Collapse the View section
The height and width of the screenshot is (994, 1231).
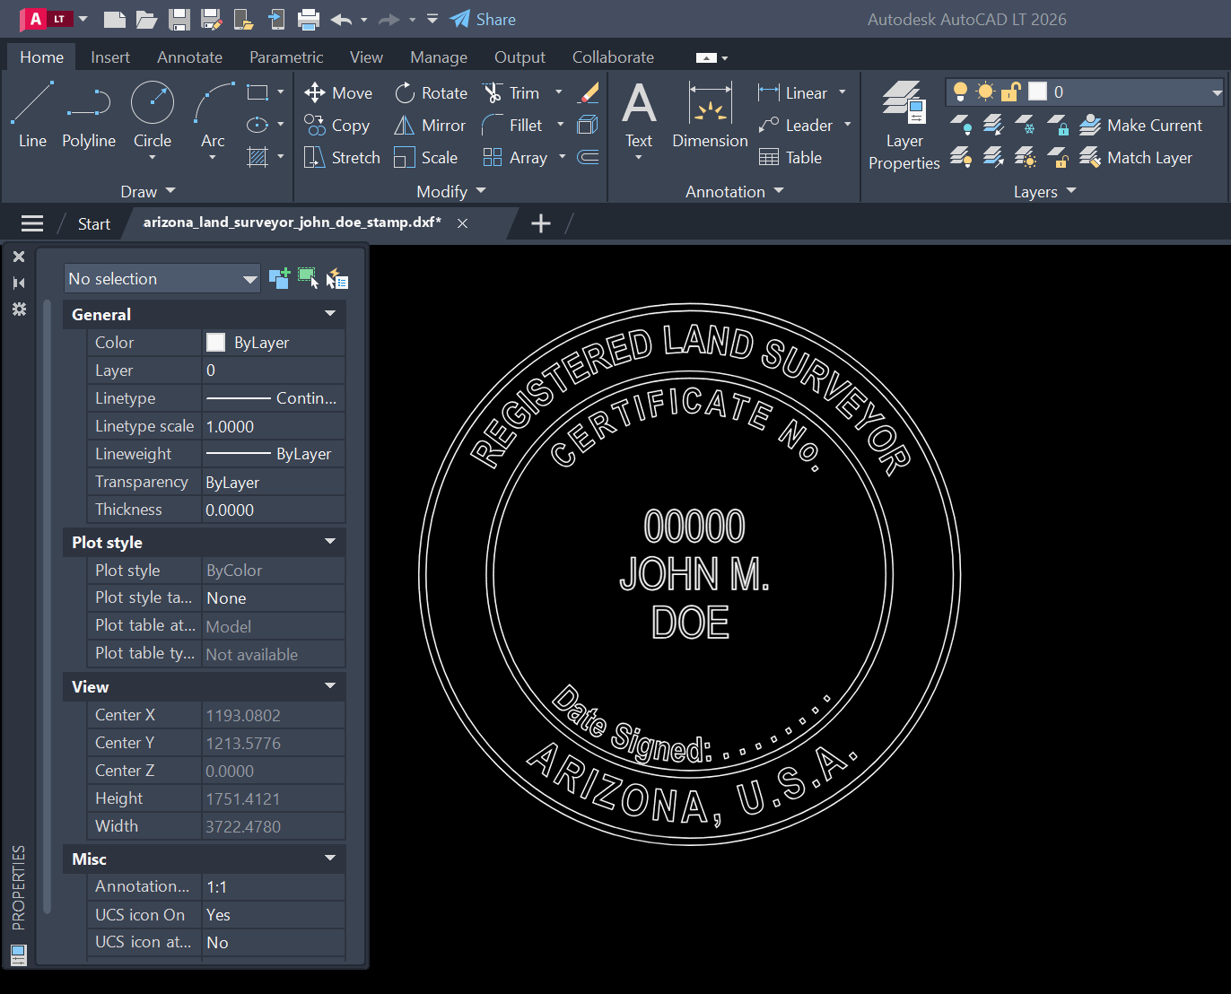[x=330, y=686]
